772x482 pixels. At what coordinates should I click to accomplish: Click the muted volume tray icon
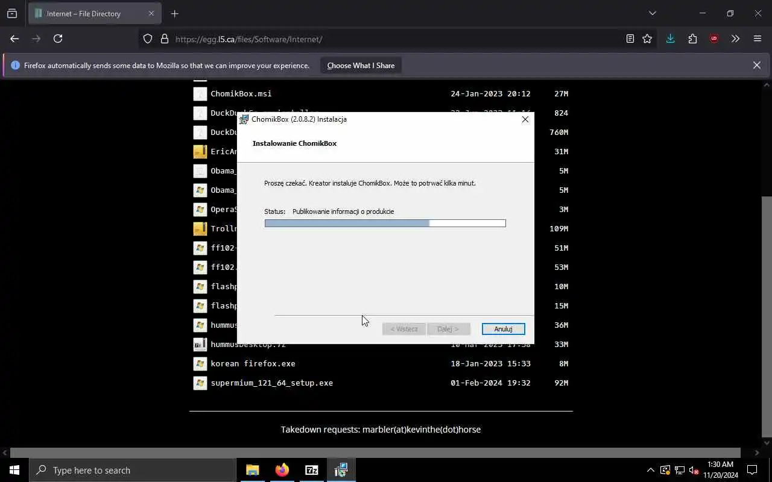[694, 470]
